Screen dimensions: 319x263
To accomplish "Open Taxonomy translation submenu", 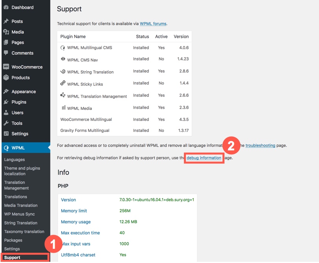I will [x=24, y=232].
